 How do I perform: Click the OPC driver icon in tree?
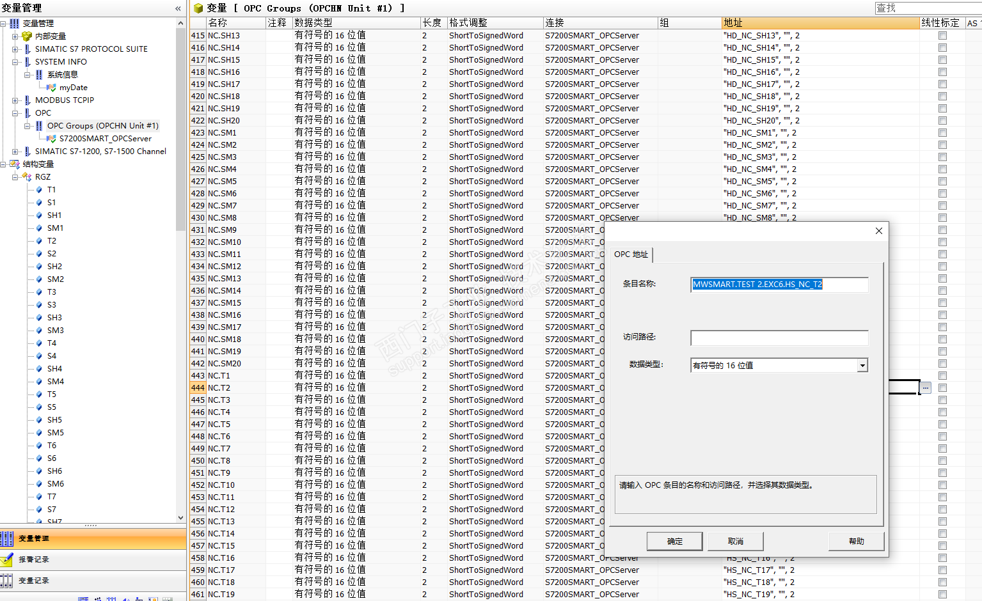coord(28,113)
